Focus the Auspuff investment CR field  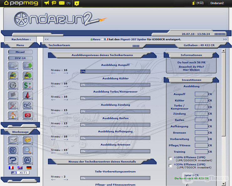tap(202, 94)
